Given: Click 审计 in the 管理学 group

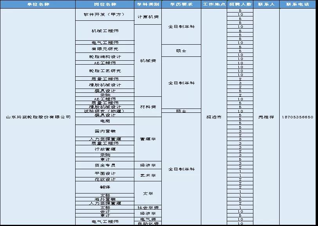Looking at the screenshot, I should [x=105, y=159].
